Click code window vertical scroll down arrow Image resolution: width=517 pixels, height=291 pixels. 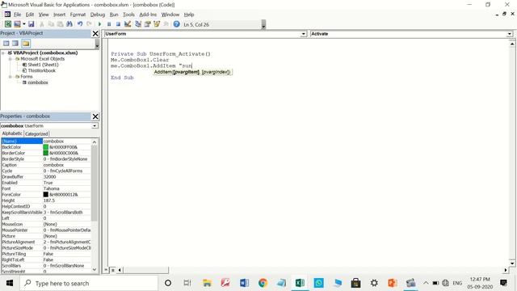coord(512,264)
